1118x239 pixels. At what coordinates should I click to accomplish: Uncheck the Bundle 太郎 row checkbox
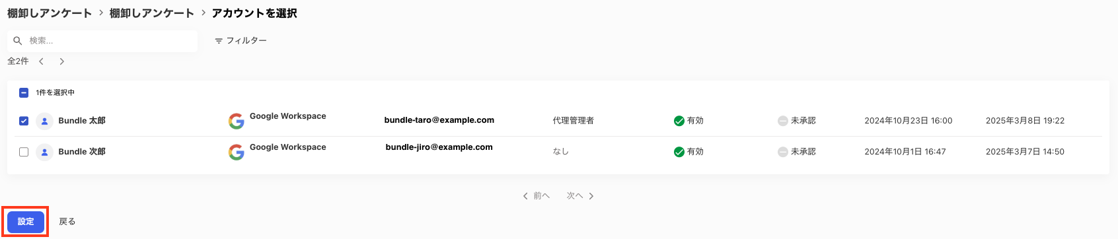point(24,121)
